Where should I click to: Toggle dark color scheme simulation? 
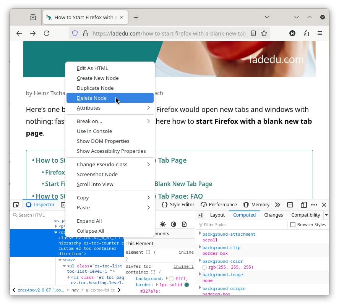point(174,224)
